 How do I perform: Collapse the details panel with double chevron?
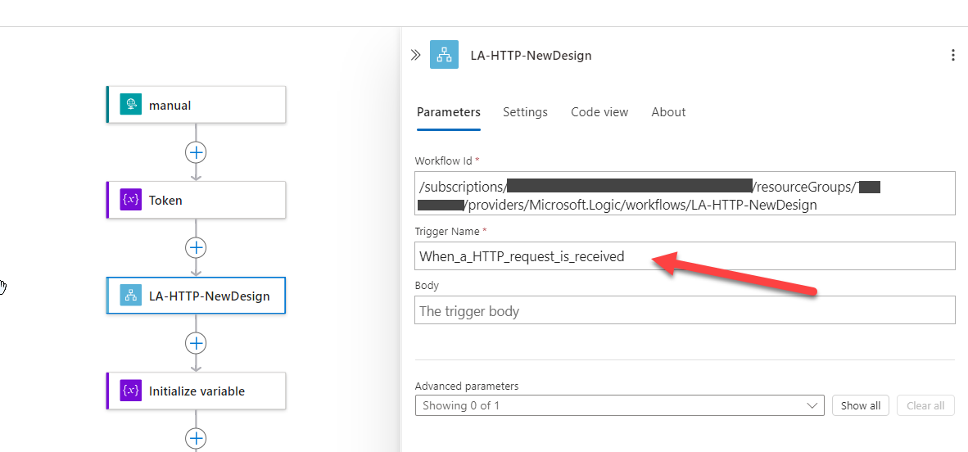click(415, 55)
